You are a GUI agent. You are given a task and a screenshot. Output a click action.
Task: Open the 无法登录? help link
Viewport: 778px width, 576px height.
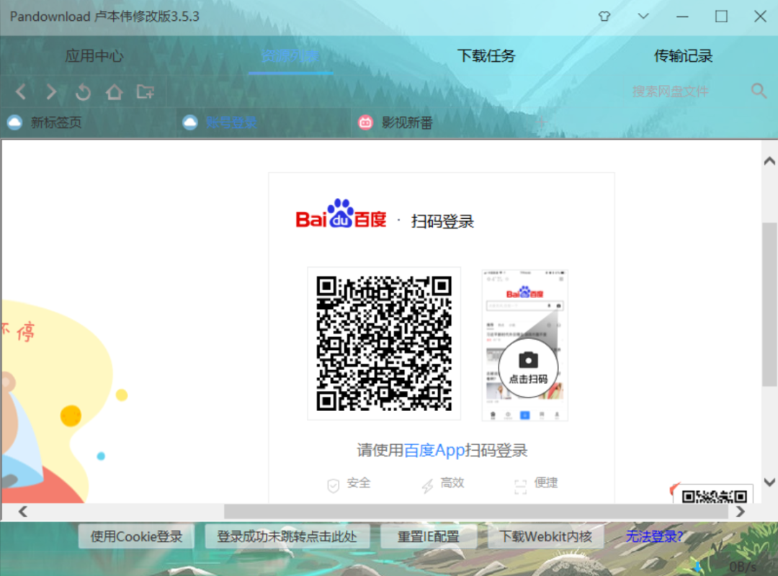click(x=654, y=536)
